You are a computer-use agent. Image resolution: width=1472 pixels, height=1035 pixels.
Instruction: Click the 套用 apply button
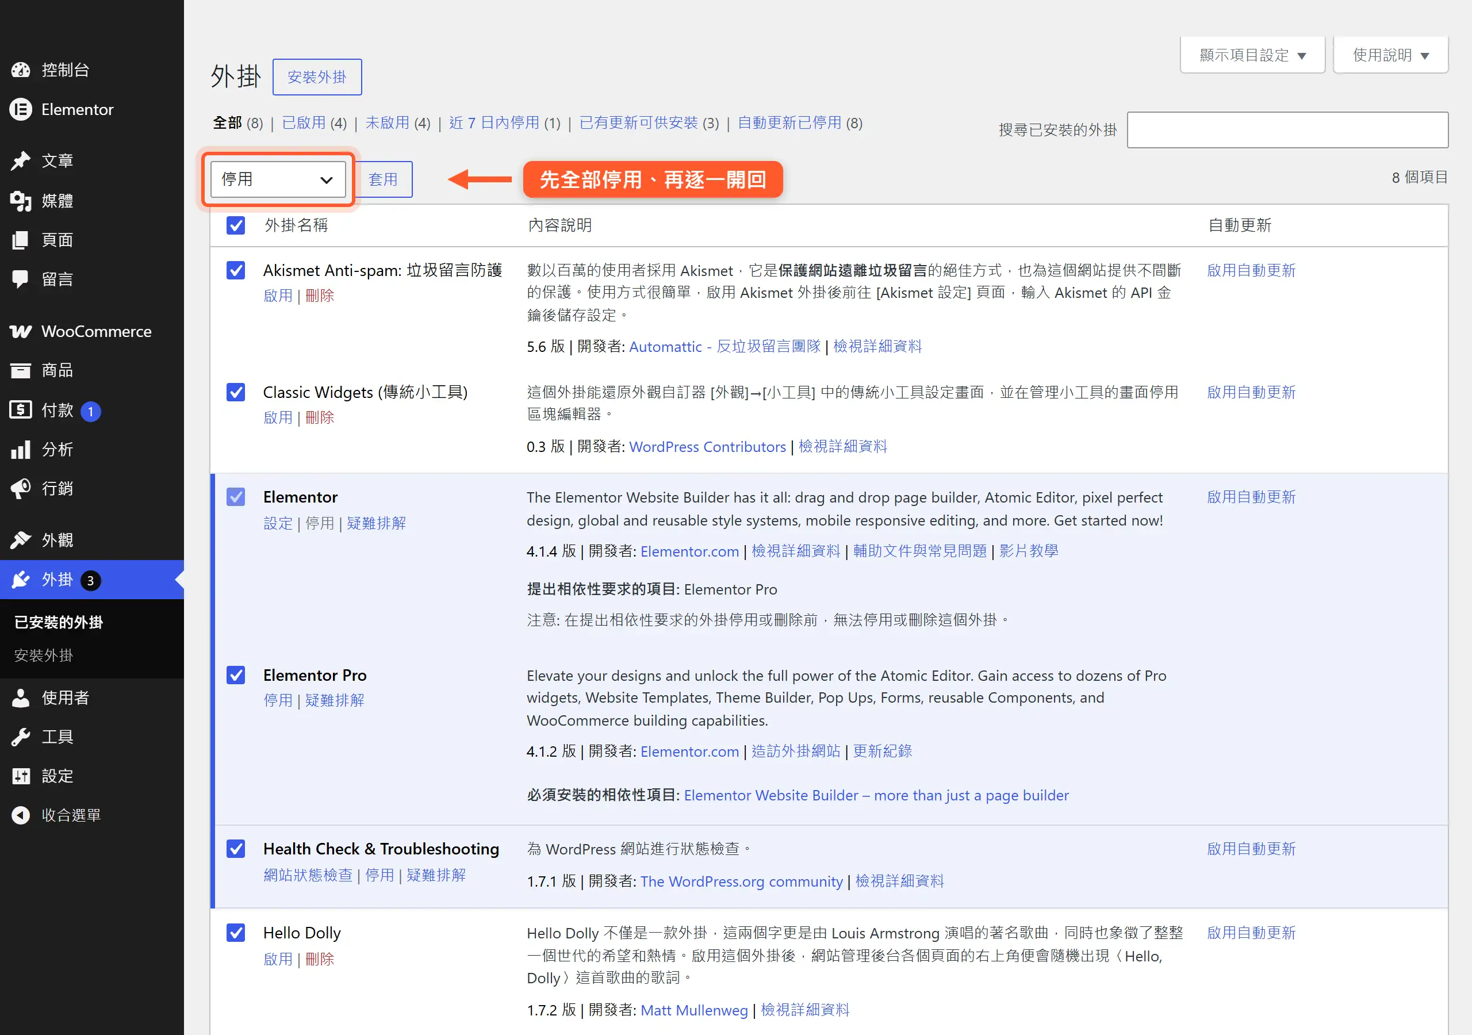[384, 179]
